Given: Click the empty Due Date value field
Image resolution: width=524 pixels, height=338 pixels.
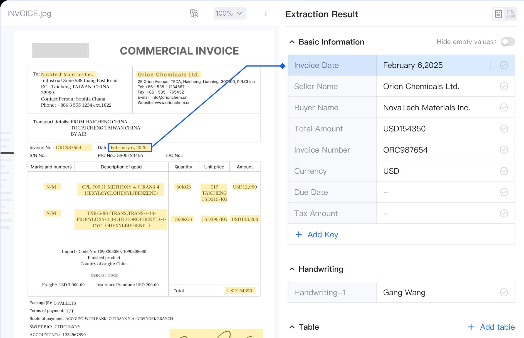Looking at the screenshot, I should 446,192.
